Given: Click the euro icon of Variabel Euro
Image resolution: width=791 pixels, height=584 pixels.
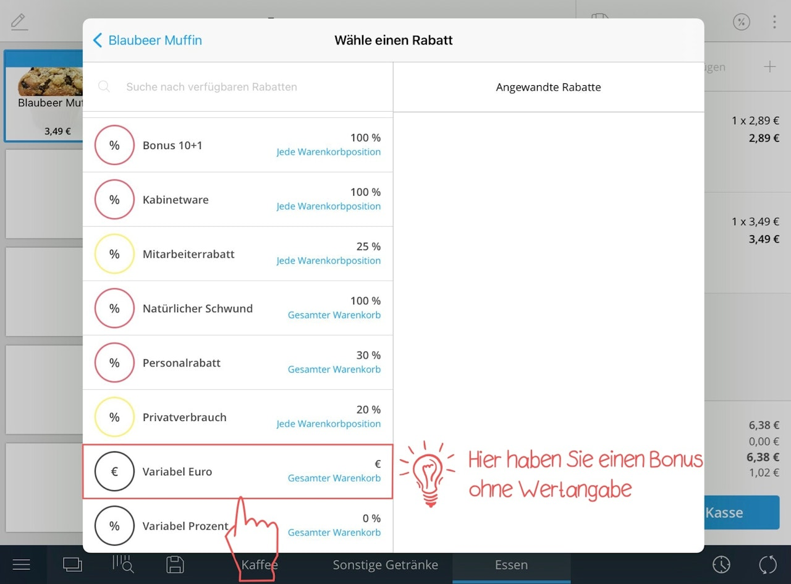Looking at the screenshot, I should pyautogui.click(x=114, y=472).
